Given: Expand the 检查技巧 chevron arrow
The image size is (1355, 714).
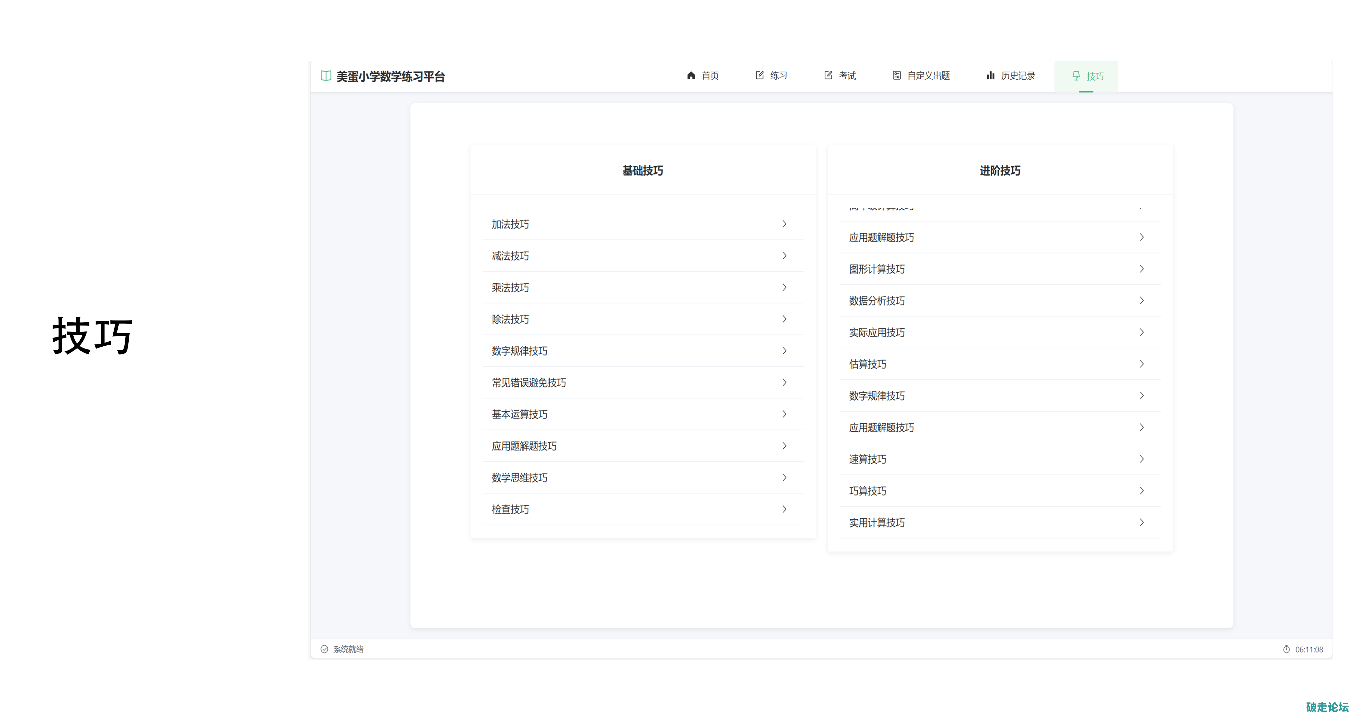Looking at the screenshot, I should click(x=784, y=509).
